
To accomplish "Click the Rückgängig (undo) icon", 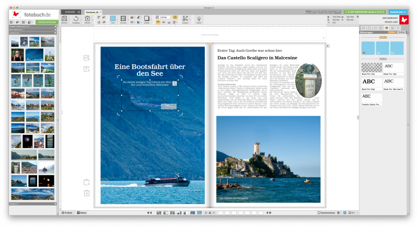I will click(76, 18).
